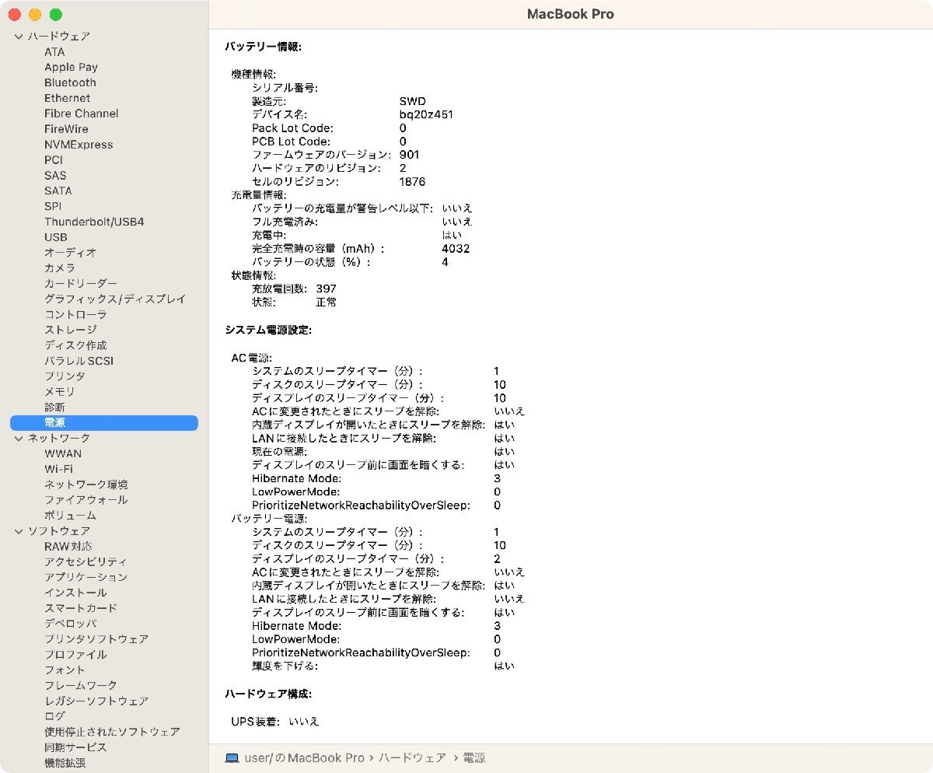Select フレームワーク in the sidebar

pos(81,686)
